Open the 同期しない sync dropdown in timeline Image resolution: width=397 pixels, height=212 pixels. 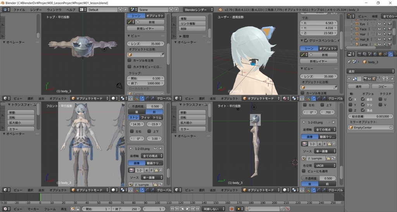[x=214, y=209]
